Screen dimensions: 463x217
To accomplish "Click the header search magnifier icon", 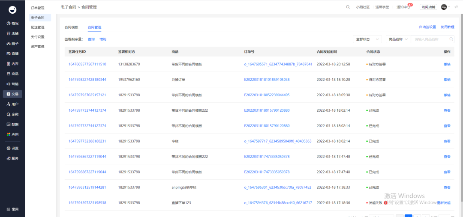I will coord(348,7).
